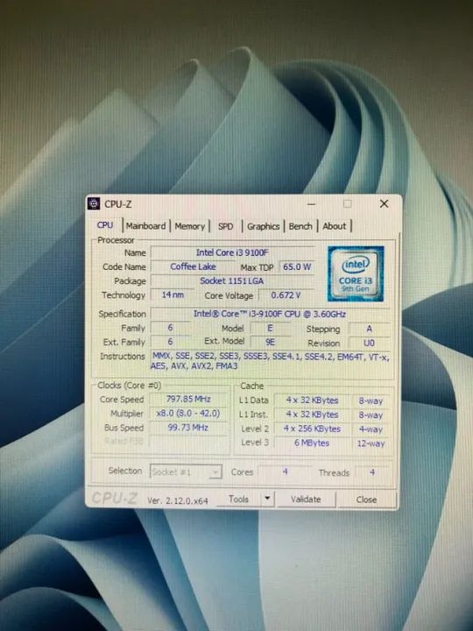Open the Bench tab

point(300,227)
